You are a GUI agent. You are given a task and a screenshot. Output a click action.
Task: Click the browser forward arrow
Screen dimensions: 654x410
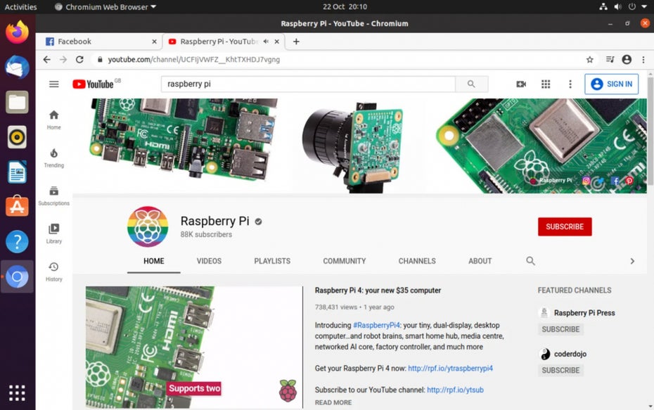pyautogui.click(x=63, y=60)
